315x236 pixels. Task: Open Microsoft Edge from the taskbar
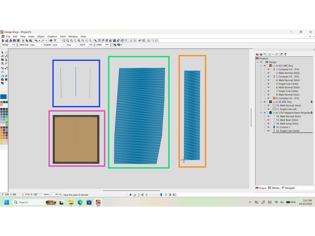80,203
